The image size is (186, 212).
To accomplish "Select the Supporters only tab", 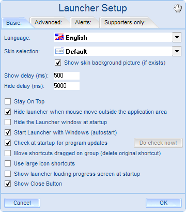I will [x=125, y=22].
